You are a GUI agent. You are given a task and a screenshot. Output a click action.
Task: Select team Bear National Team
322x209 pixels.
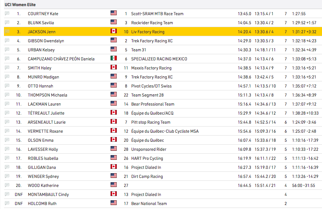click(149, 204)
